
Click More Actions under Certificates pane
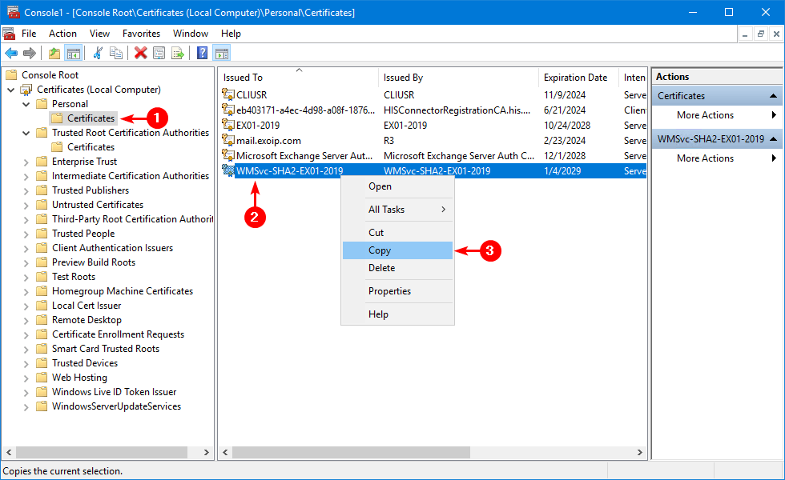click(x=705, y=115)
